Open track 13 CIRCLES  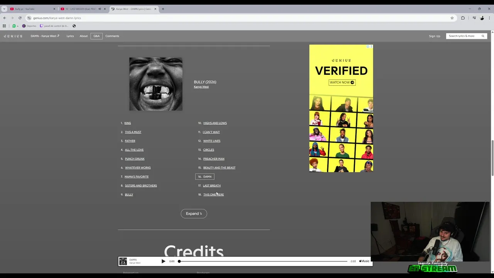208,150
